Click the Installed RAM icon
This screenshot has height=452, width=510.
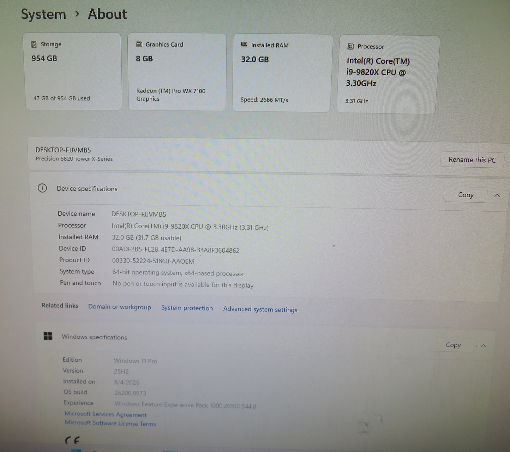point(244,45)
